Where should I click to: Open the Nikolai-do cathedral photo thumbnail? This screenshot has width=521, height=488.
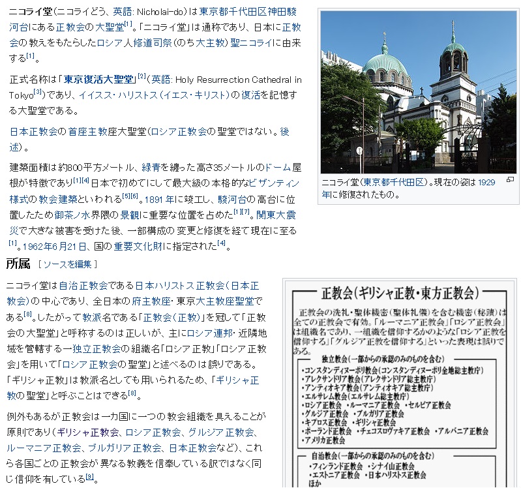click(419, 92)
